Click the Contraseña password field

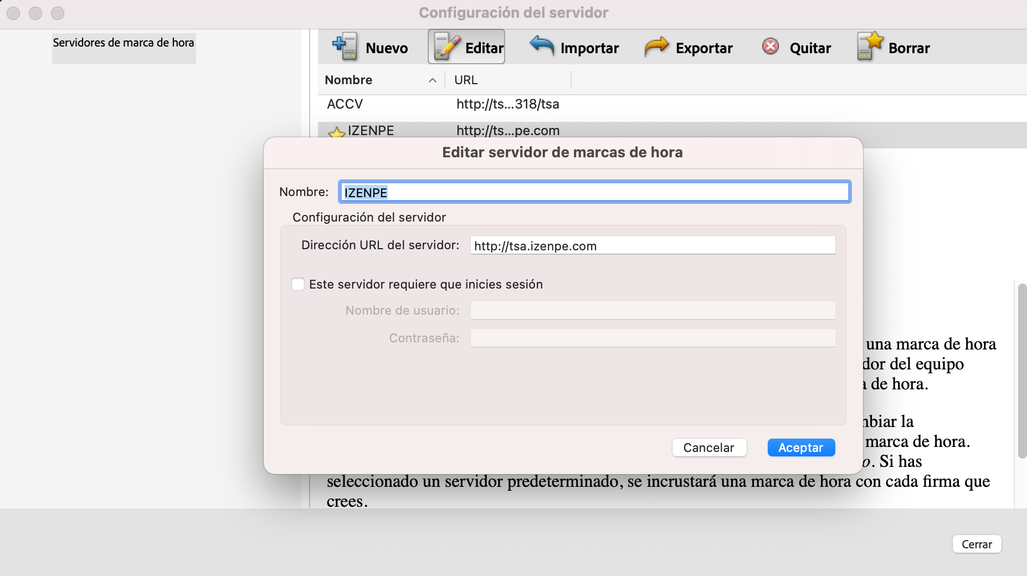coord(652,338)
